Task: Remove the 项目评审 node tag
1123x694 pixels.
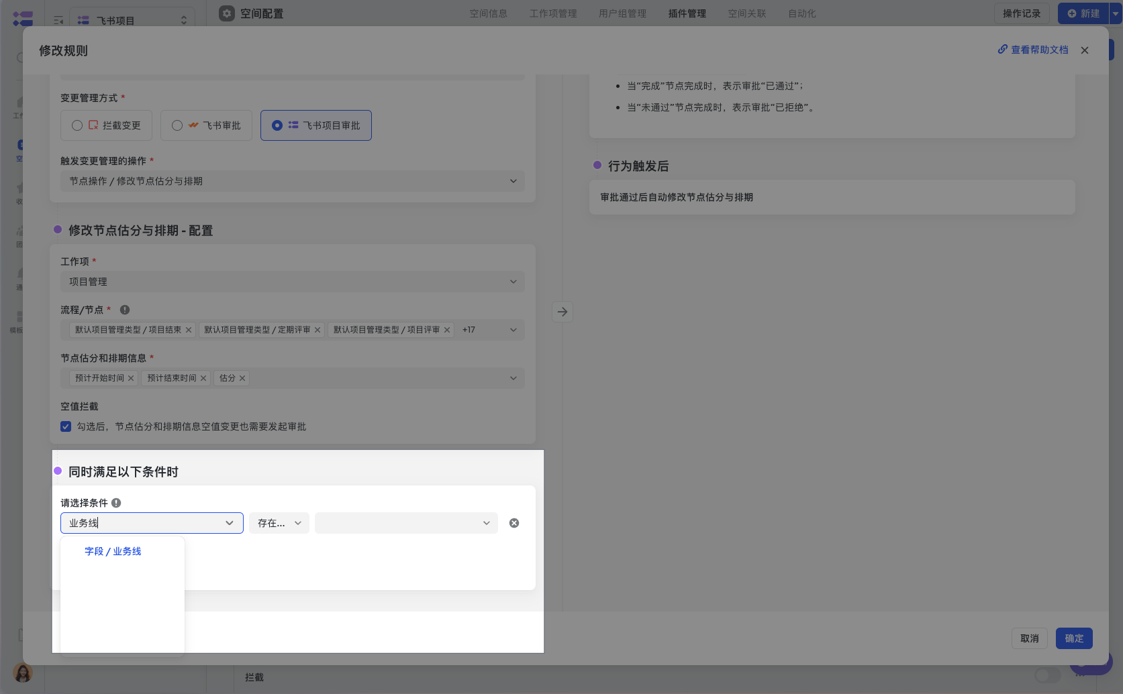Action: click(447, 330)
